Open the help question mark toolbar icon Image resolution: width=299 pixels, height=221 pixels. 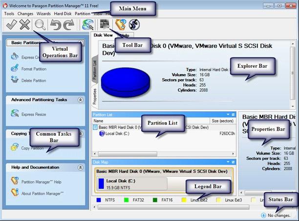click(120, 24)
